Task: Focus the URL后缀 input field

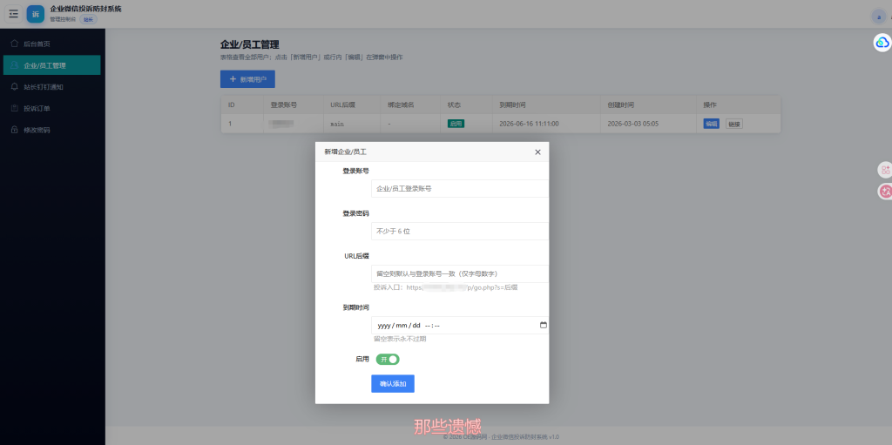Action: pos(460,273)
